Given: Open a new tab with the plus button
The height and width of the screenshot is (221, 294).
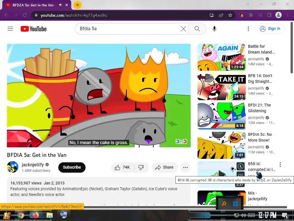Looking at the screenshot, I should click(78, 5).
